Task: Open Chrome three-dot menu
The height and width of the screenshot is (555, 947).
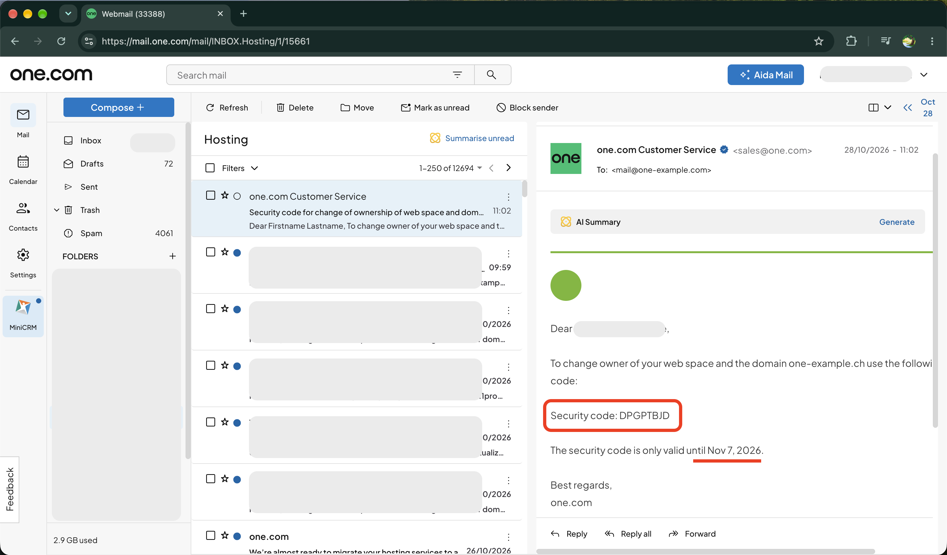Action: coord(932,41)
